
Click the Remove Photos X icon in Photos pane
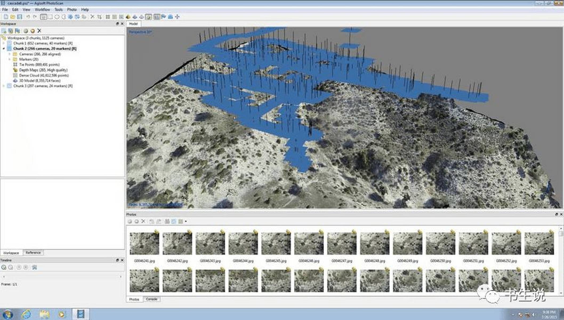(143, 222)
